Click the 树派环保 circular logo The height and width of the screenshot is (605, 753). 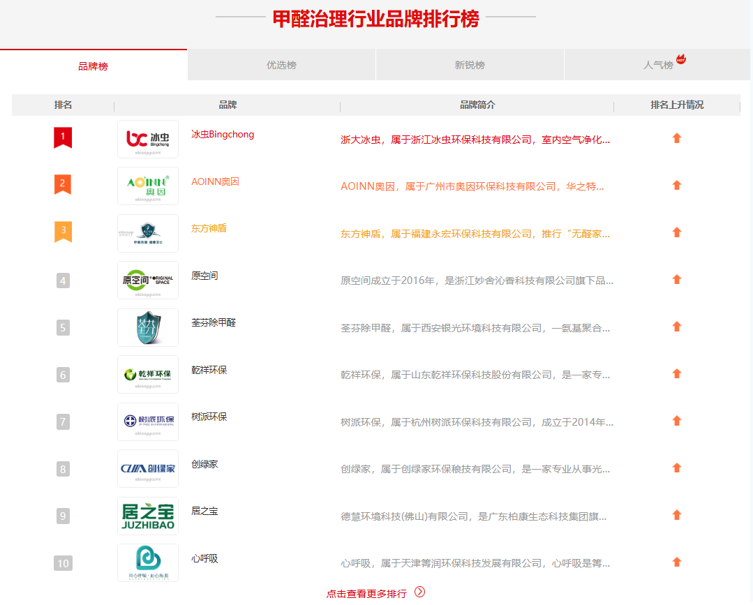[x=147, y=421]
